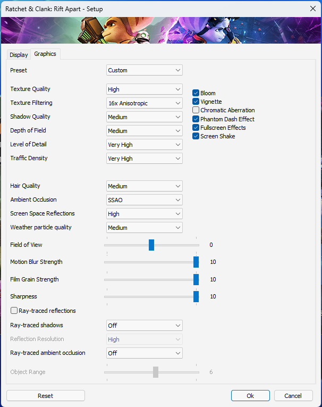Click the Cancel button

[293, 396]
